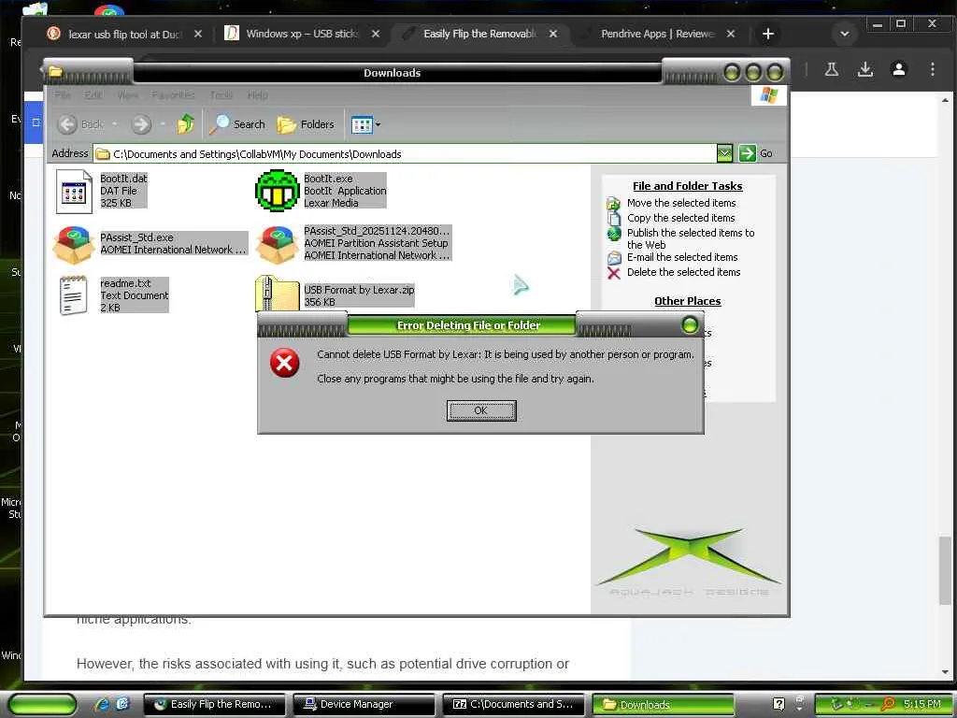Open the Edit menu
The width and height of the screenshot is (957, 718).
(x=93, y=95)
